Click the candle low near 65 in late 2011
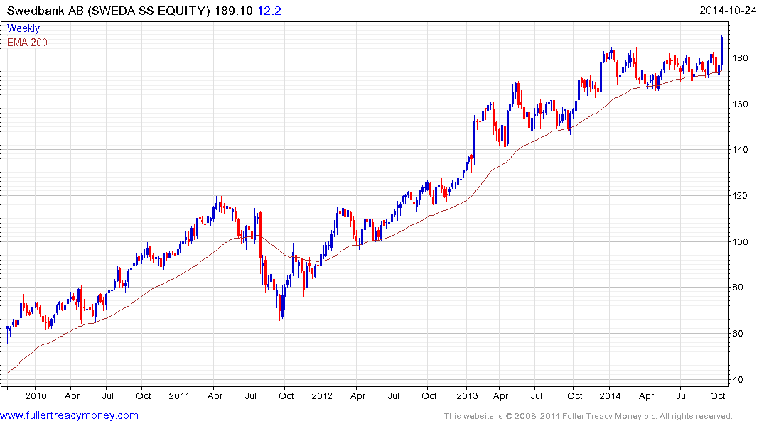Image resolution: width=764 pixels, height=426 pixels. tap(280, 307)
